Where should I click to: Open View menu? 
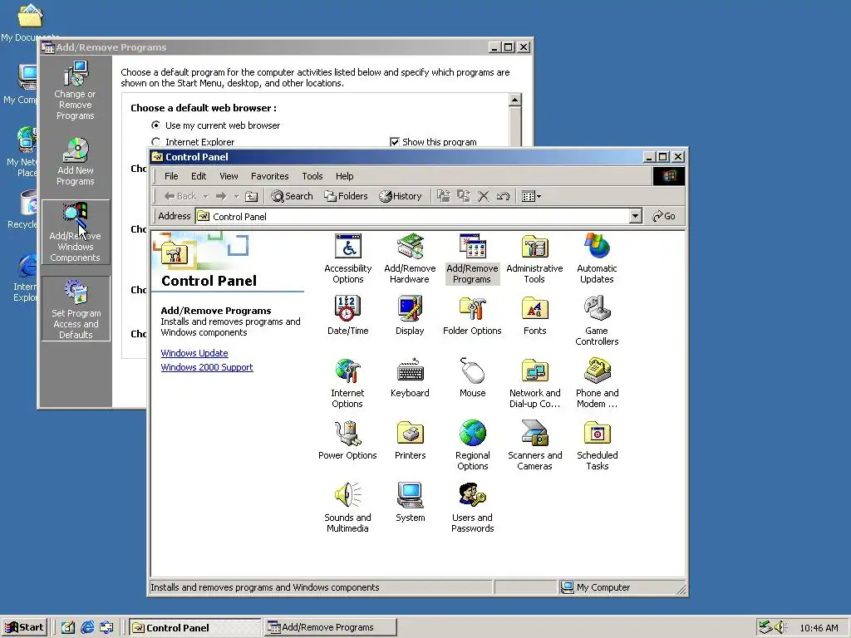(229, 176)
